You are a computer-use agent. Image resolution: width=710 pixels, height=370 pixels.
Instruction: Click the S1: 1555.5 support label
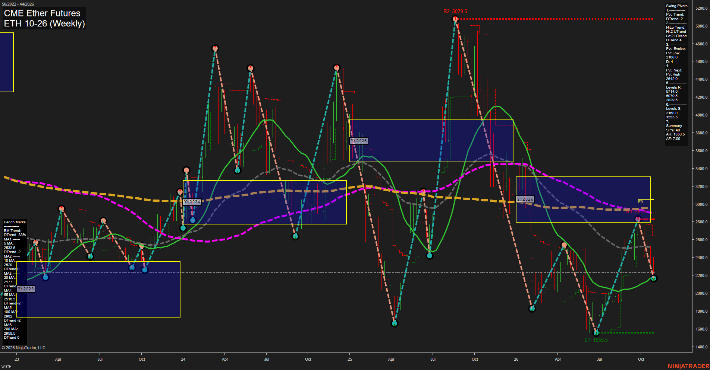tap(596, 340)
